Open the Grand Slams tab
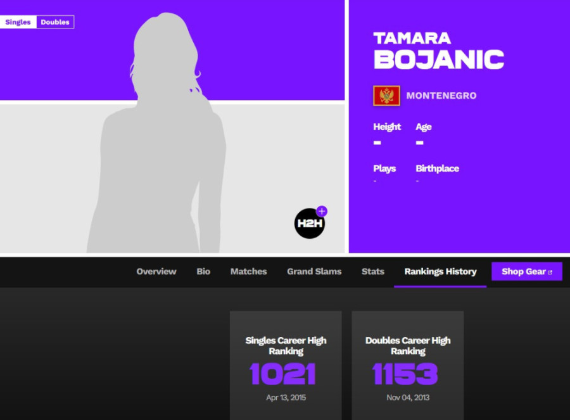Viewport: 570px width, 420px height. tap(314, 271)
